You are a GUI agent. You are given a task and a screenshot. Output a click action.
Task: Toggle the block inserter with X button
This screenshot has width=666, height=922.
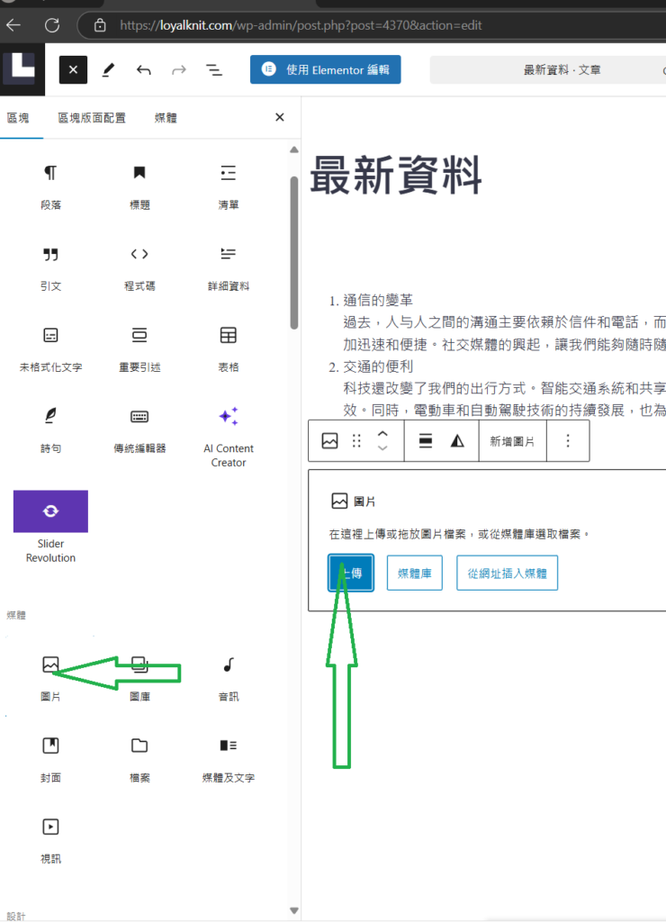click(x=73, y=69)
